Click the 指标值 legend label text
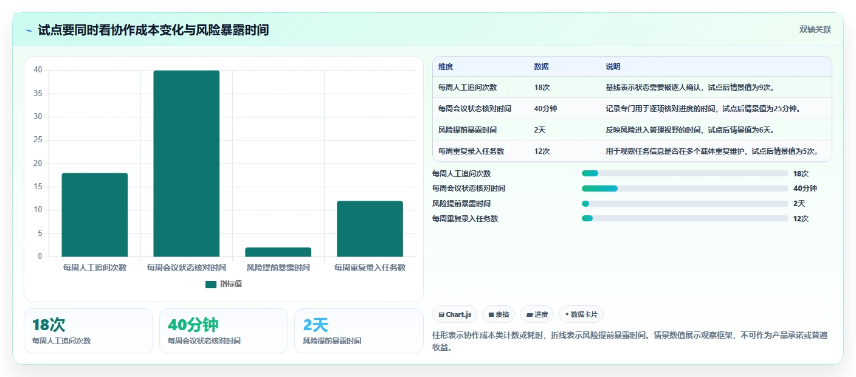This screenshot has width=856, height=377. [231, 284]
